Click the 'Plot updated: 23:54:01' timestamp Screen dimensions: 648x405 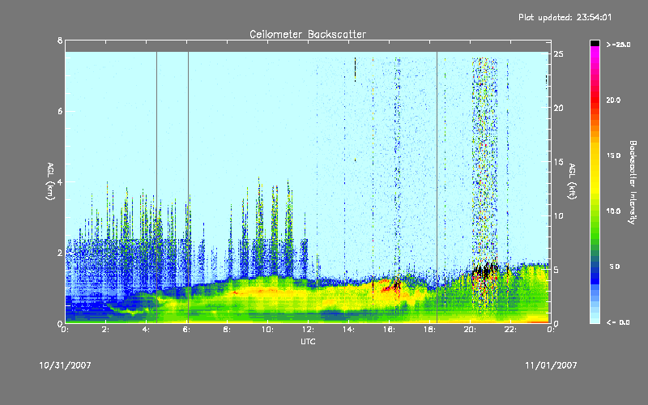[x=565, y=17]
